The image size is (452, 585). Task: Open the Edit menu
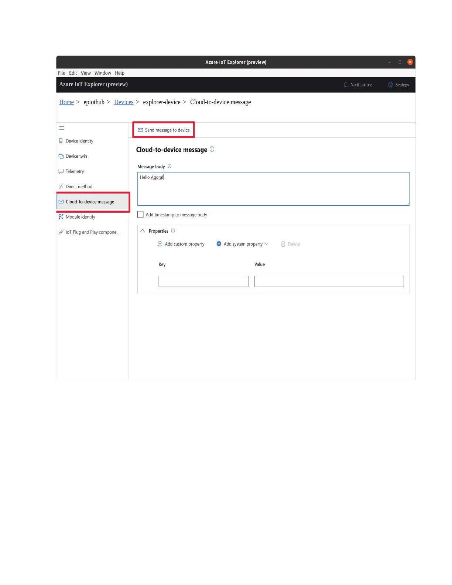73,73
